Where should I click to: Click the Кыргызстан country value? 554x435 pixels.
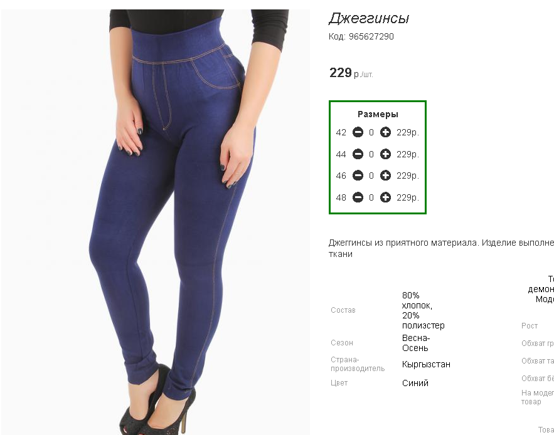tap(426, 364)
